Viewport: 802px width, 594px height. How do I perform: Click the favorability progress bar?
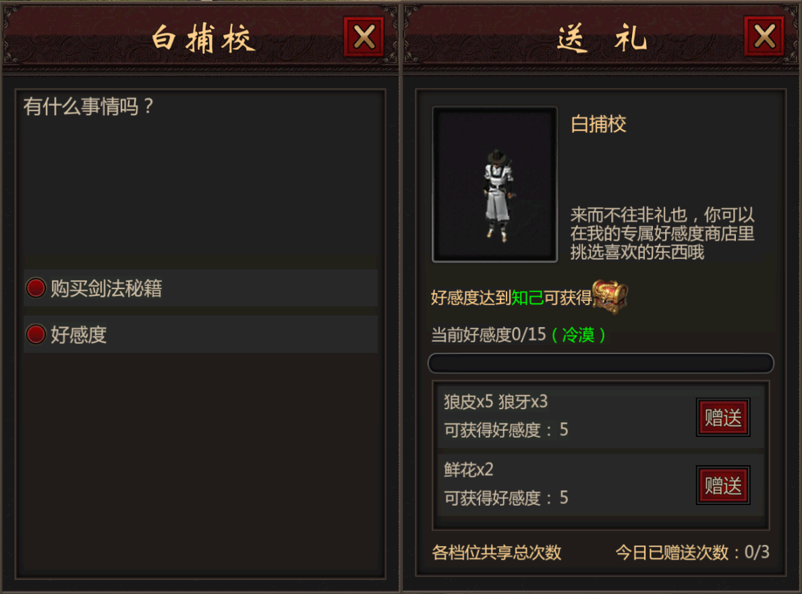tap(601, 363)
